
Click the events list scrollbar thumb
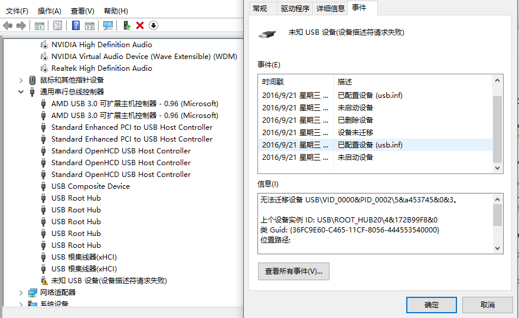click(x=497, y=129)
